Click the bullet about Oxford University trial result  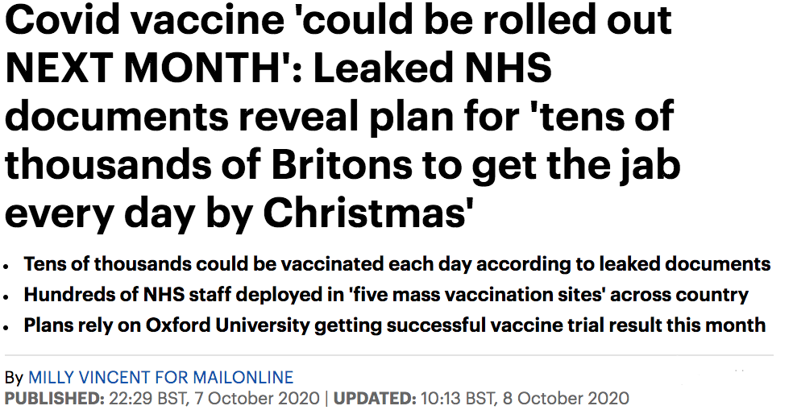pos(394,325)
